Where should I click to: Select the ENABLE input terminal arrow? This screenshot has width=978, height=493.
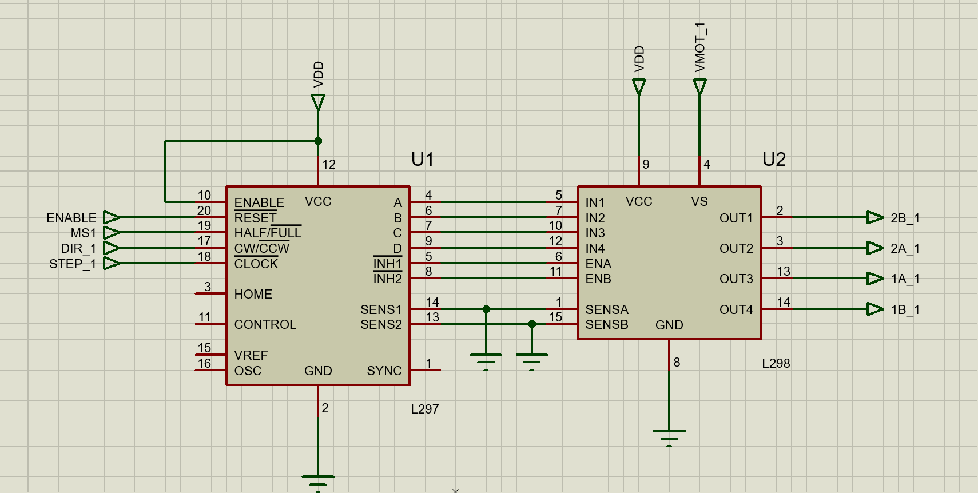point(112,217)
